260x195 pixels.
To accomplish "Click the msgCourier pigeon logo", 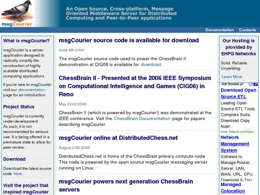I will click(16, 13).
